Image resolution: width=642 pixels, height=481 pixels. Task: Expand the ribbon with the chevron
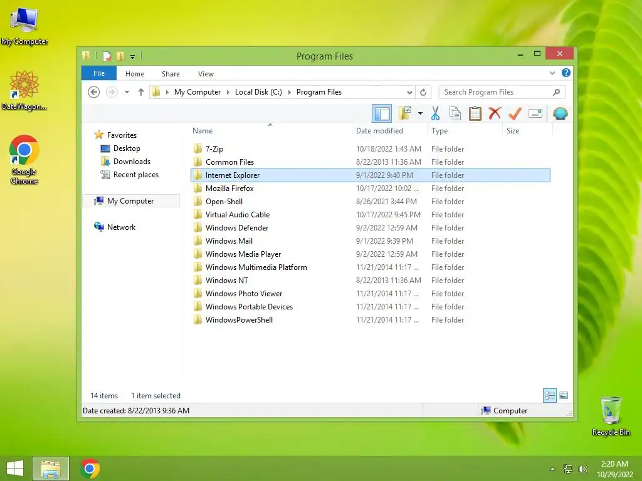[552, 73]
